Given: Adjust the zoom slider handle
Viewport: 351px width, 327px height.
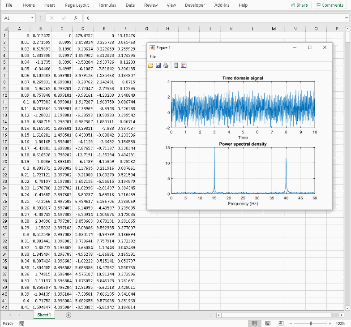Looking at the screenshot, I should pyautogui.click(x=310, y=323).
